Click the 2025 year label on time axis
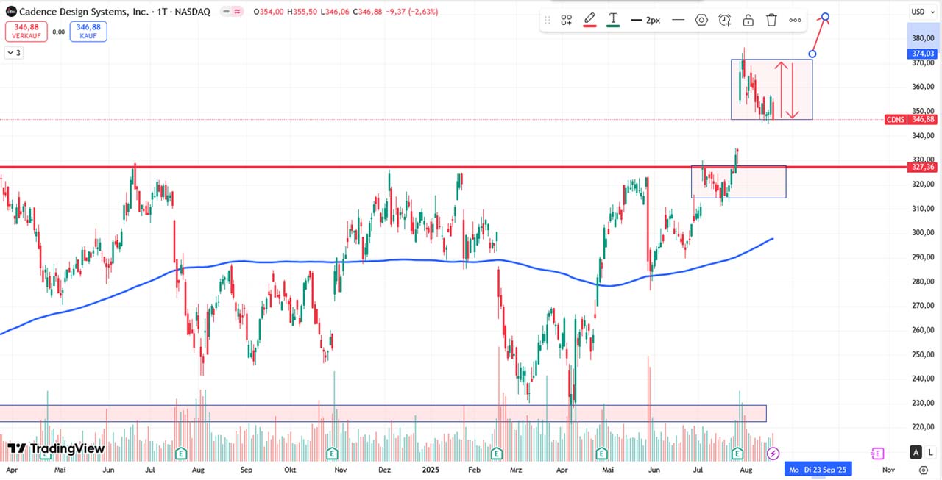 pyautogui.click(x=431, y=470)
